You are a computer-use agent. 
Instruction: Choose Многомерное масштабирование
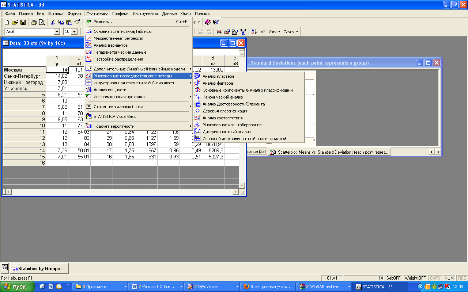pos(249,125)
